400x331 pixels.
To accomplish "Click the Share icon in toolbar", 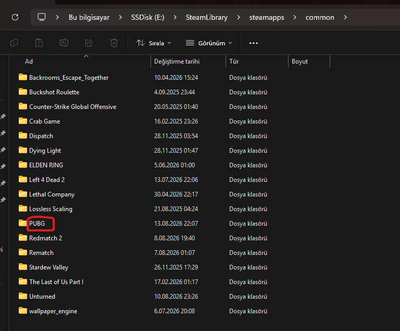I will (89, 43).
